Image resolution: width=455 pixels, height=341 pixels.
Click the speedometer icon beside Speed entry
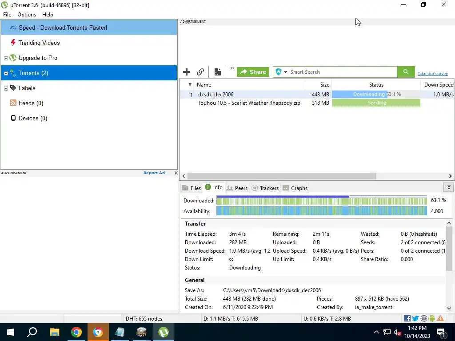click(13, 28)
